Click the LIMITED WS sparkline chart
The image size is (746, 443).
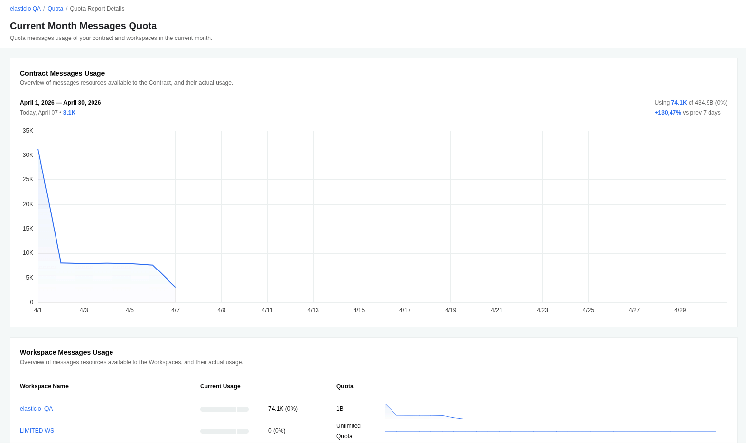coord(550,431)
